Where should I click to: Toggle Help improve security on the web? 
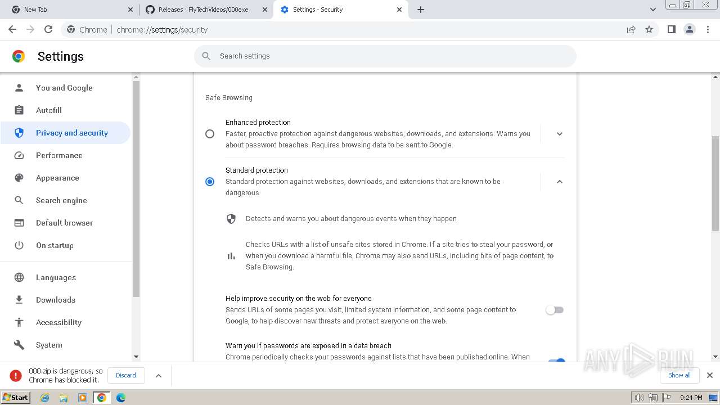555,310
